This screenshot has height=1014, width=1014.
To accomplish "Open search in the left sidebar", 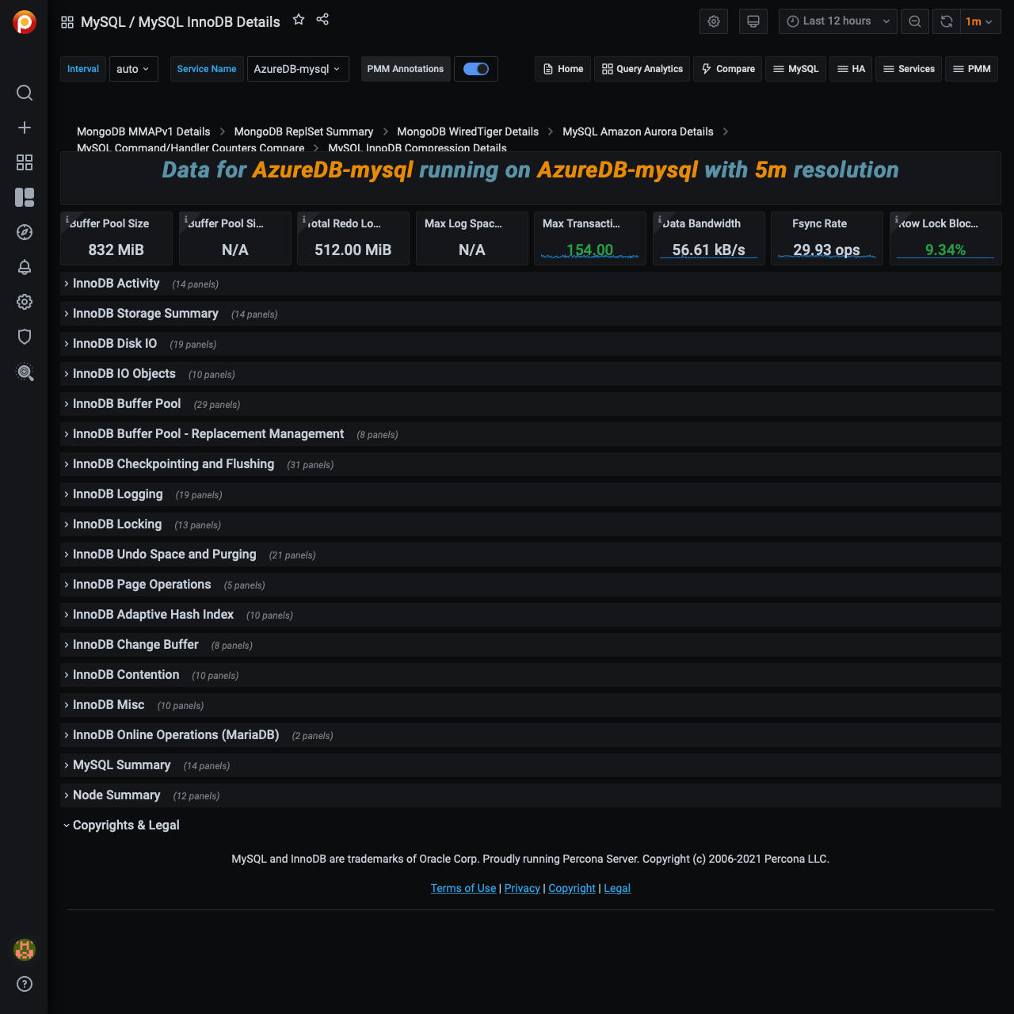I will click(25, 93).
